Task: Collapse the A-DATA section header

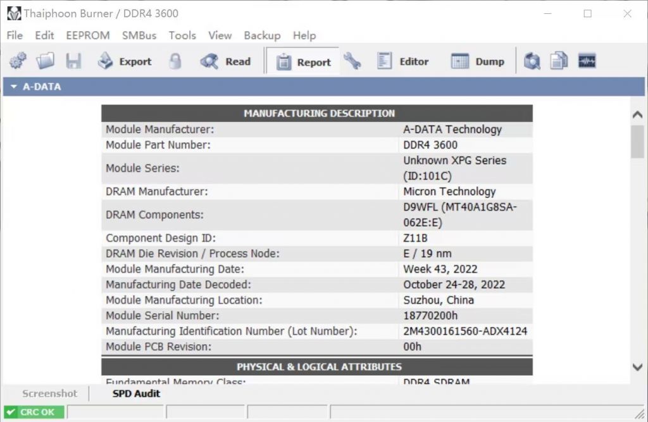Action: (14, 87)
